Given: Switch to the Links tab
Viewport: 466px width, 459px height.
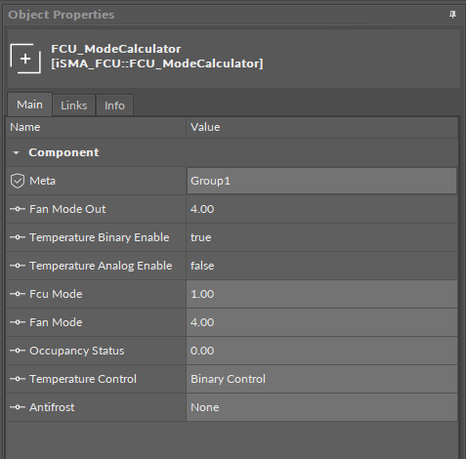Looking at the screenshot, I should pyautogui.click(x=74, y=105).
